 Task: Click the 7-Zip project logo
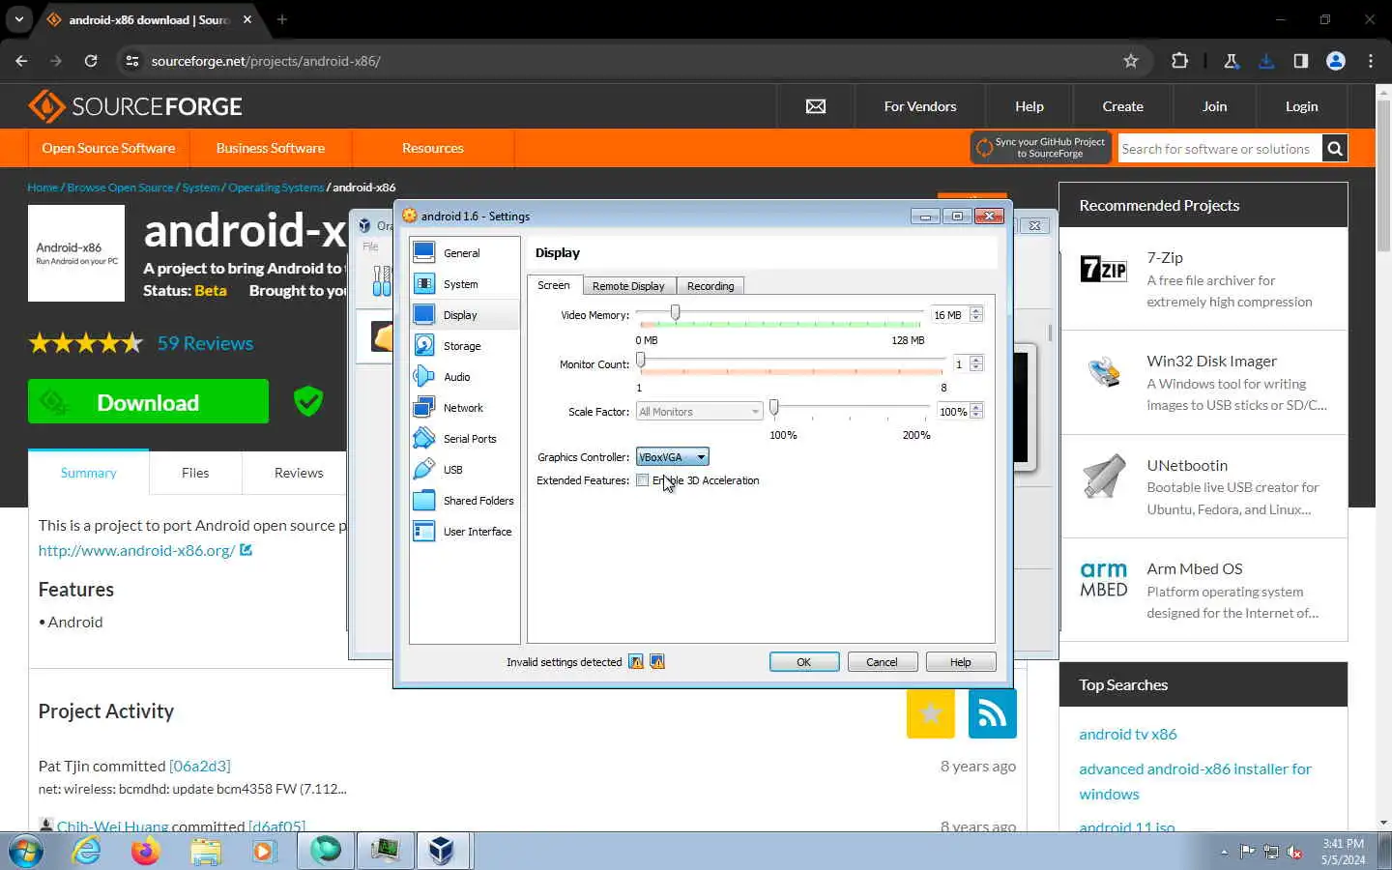(1104, 269)
